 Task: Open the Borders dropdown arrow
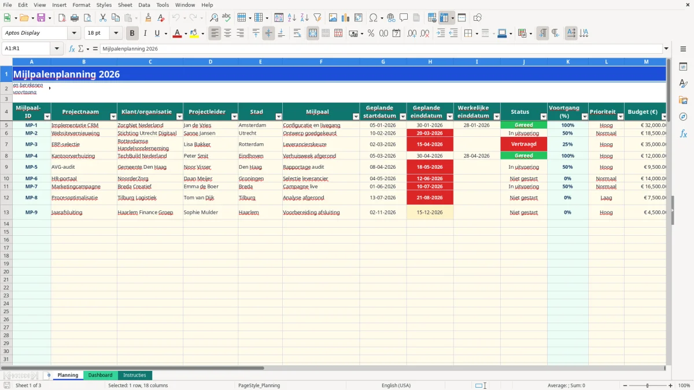(x=477, y=34)
